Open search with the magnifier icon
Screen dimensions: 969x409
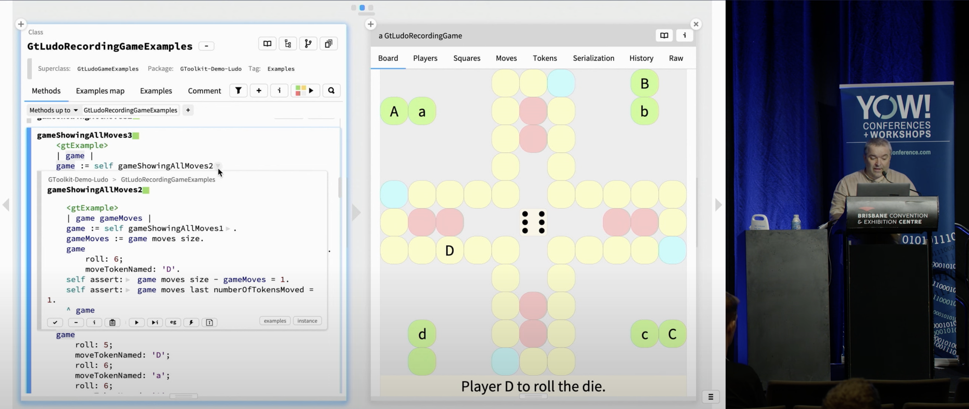(331, 90)
